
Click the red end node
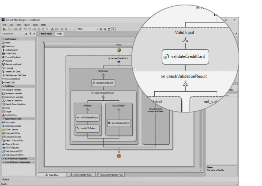(119, 156)
